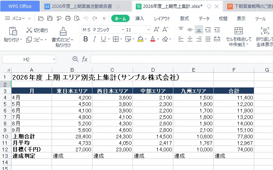Screen dimensions: 273x170
Task: Click the Open folder icon
Action: click(x=41, y=18)
